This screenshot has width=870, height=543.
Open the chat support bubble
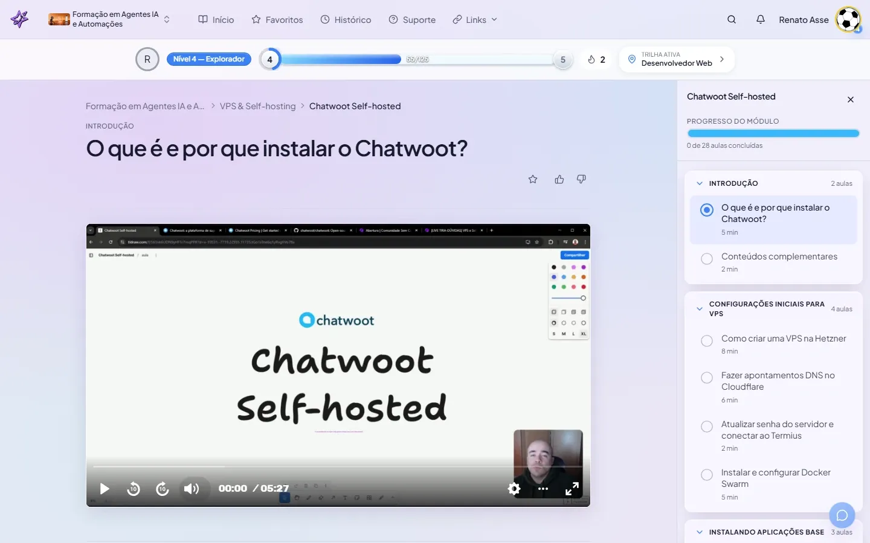[x=842, y=515]
